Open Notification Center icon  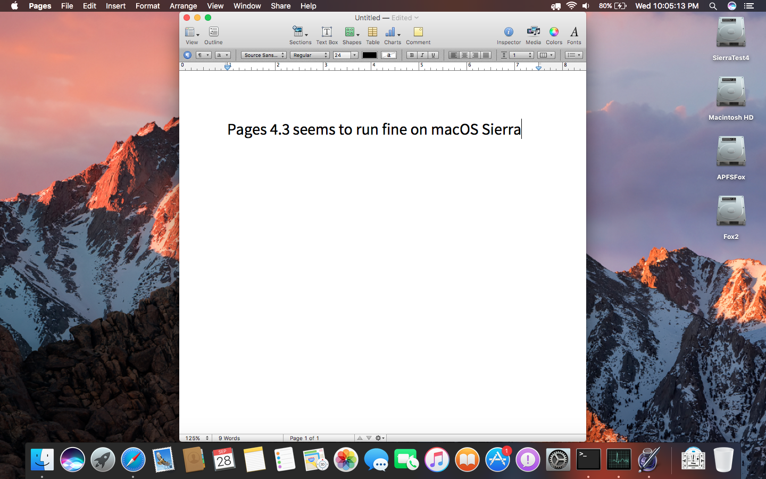coord(749,6)
